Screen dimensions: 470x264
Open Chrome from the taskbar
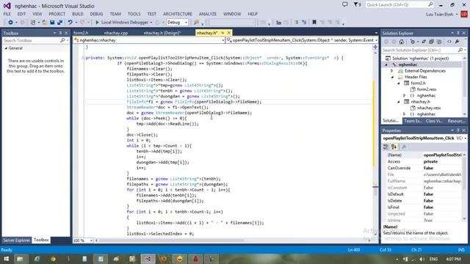coord(53,259)
